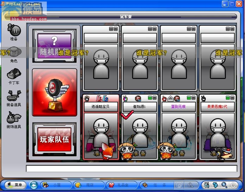
Task: Select the player name 逍遥酷宝贝
Action: (x=100, y=107)
